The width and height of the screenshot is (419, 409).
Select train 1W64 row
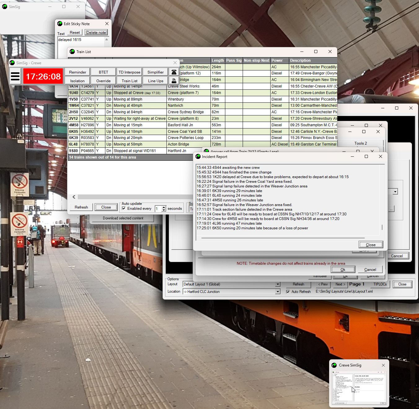pos(203,106)
